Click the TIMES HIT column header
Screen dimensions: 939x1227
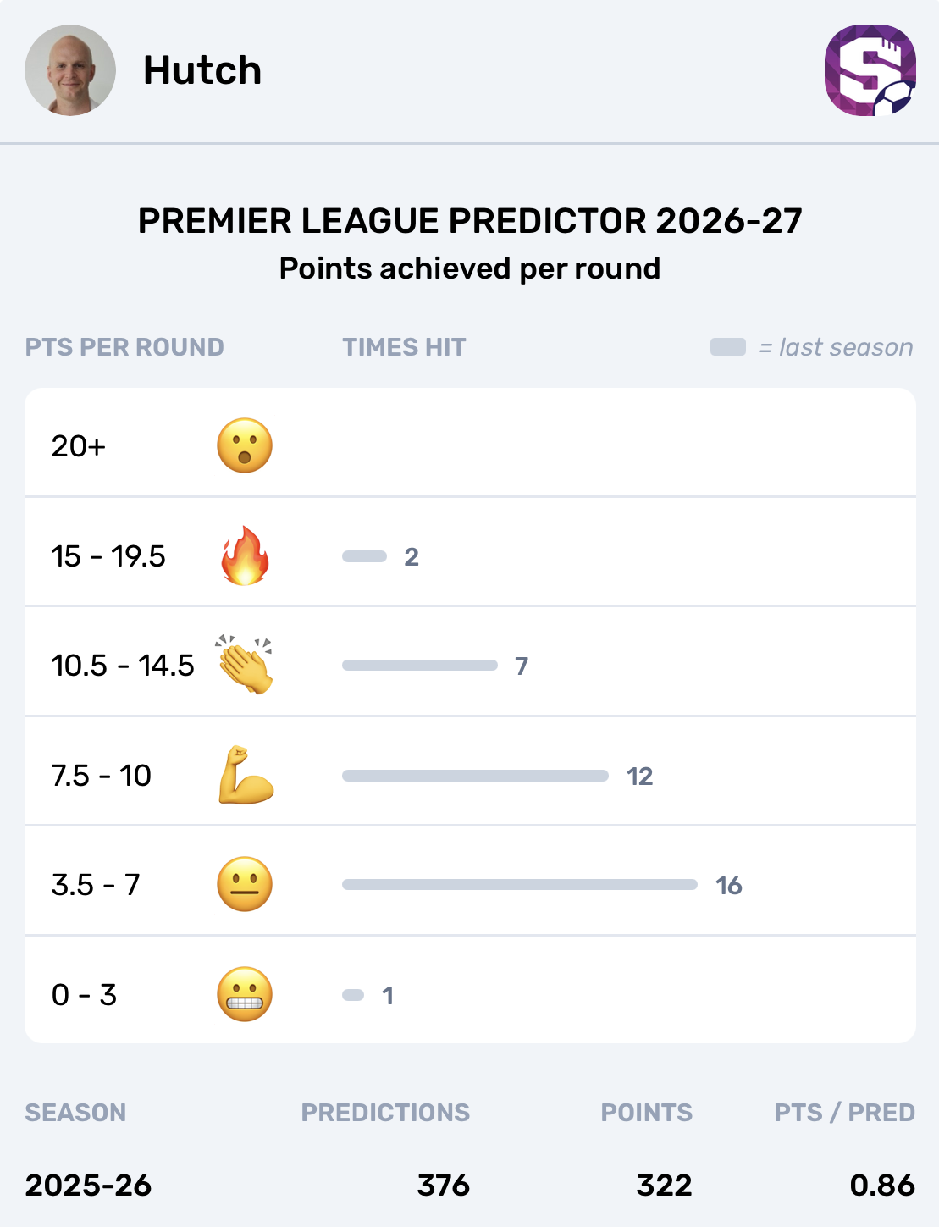pyautogui.click(x=404, y=347)
